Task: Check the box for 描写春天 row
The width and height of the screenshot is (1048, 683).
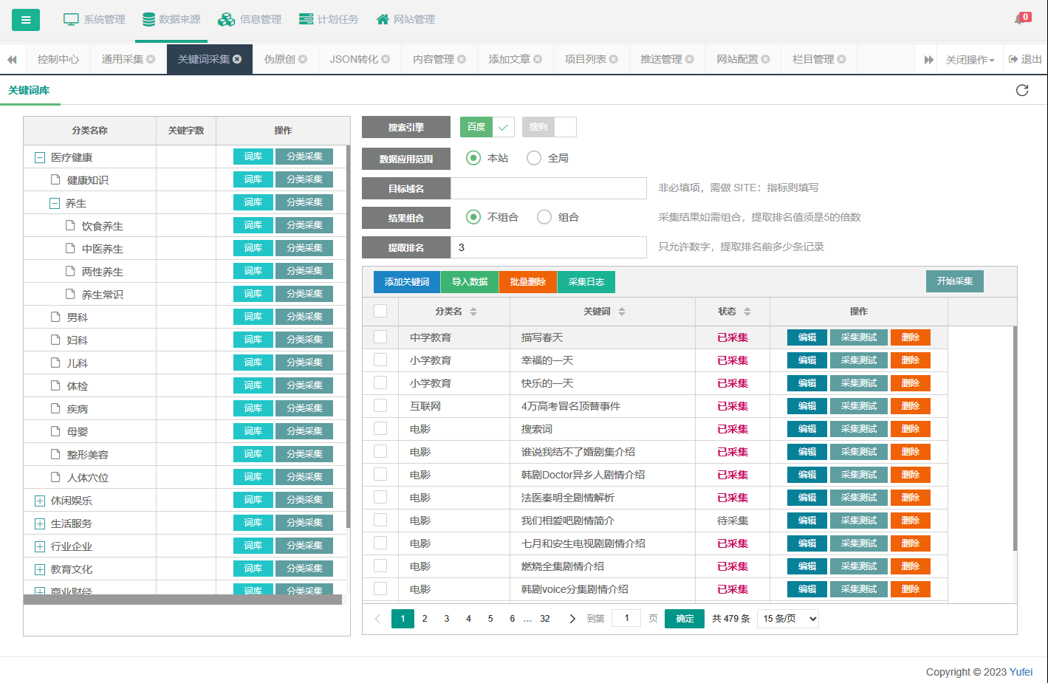Action: coord(380,337)
